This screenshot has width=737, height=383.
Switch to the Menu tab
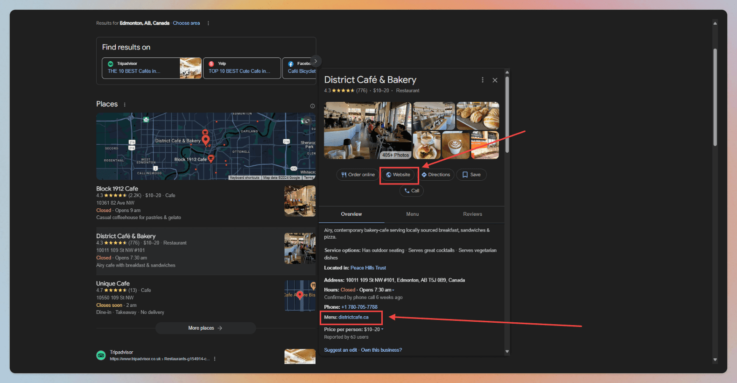(413, 214)
